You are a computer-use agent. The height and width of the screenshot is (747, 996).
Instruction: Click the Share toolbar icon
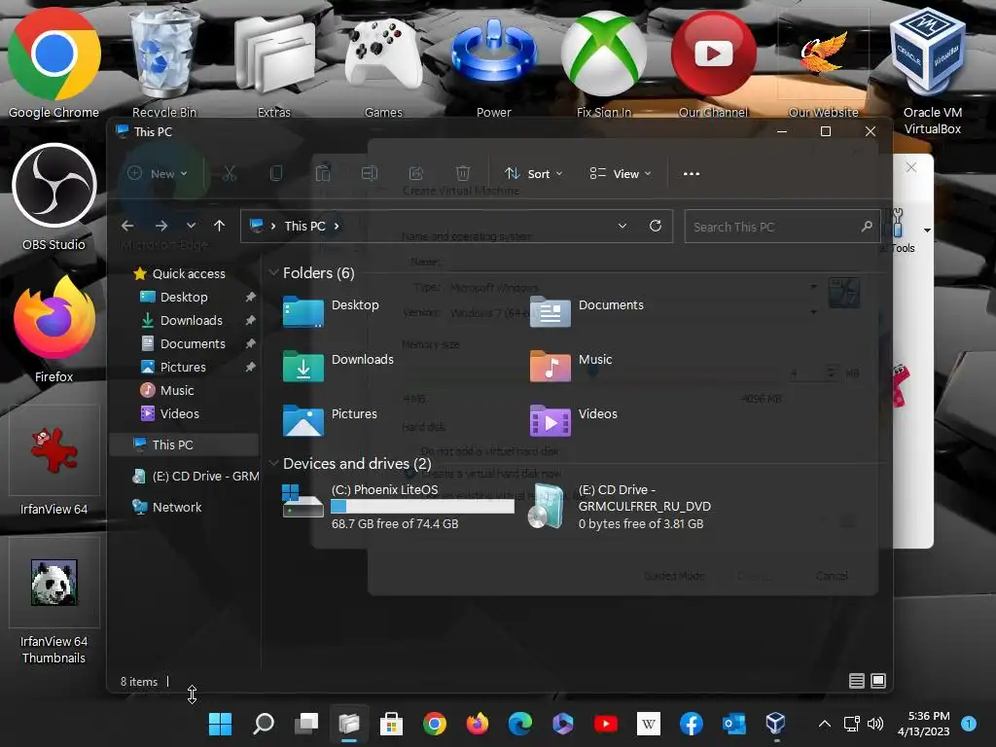point(416,173)
